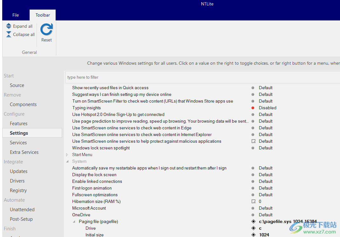340x237 pixels.
Task: Toggle the Disabled value of Typing insights
Action: (x=267, y=108)
